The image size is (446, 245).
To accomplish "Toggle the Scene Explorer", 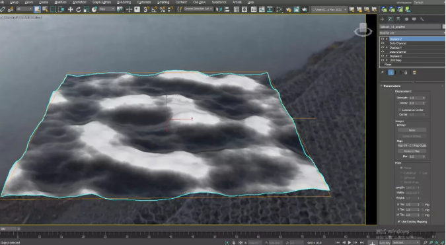I will [237, 9].
